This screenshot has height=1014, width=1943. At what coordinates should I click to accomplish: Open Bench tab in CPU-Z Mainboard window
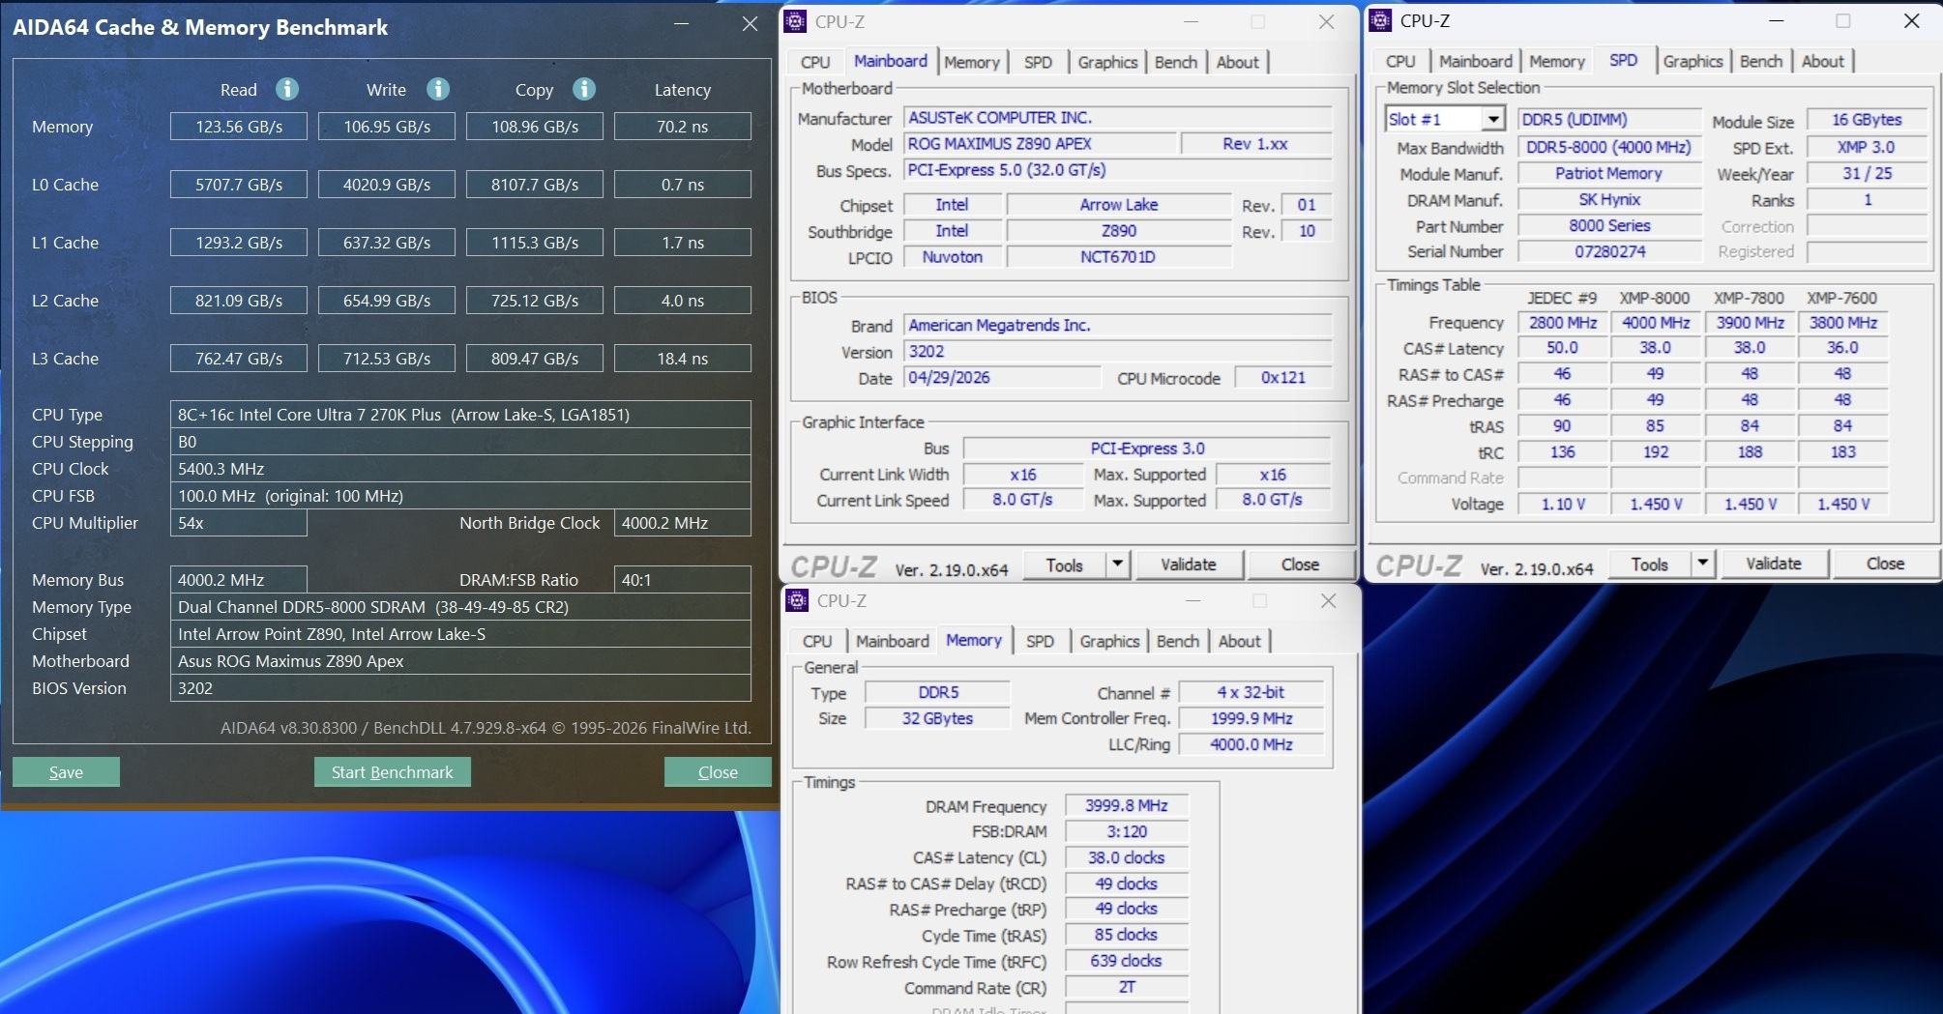1176,62
